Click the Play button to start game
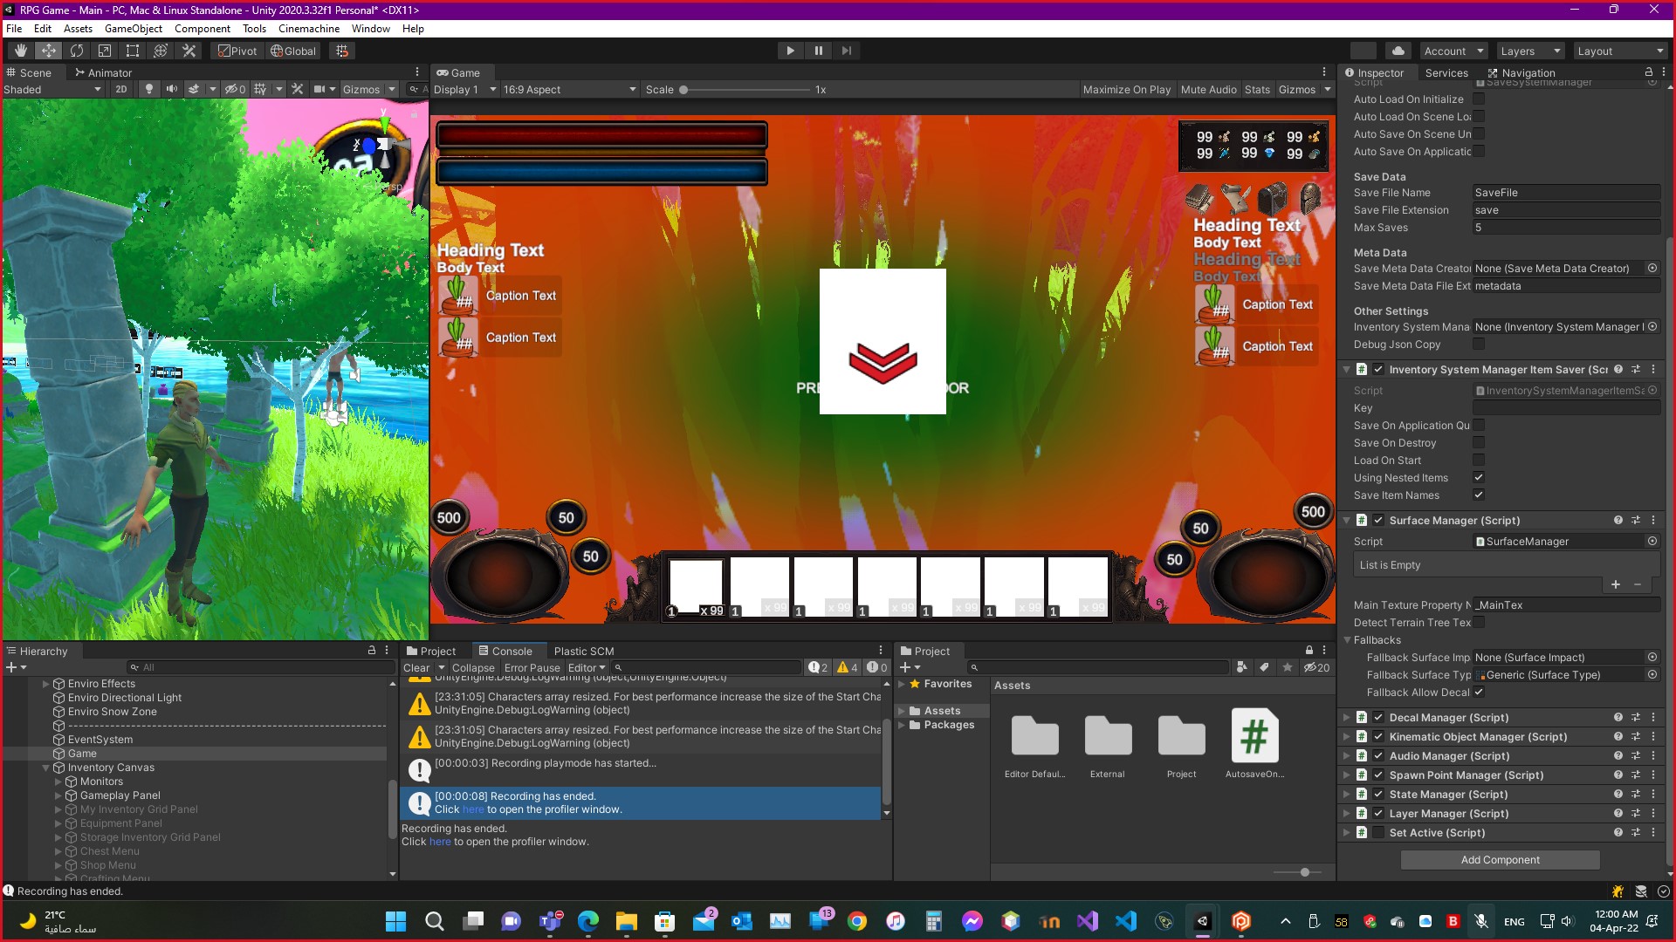Image resolution: width=1676 pixels, height=942 pixels. (791, 50)
